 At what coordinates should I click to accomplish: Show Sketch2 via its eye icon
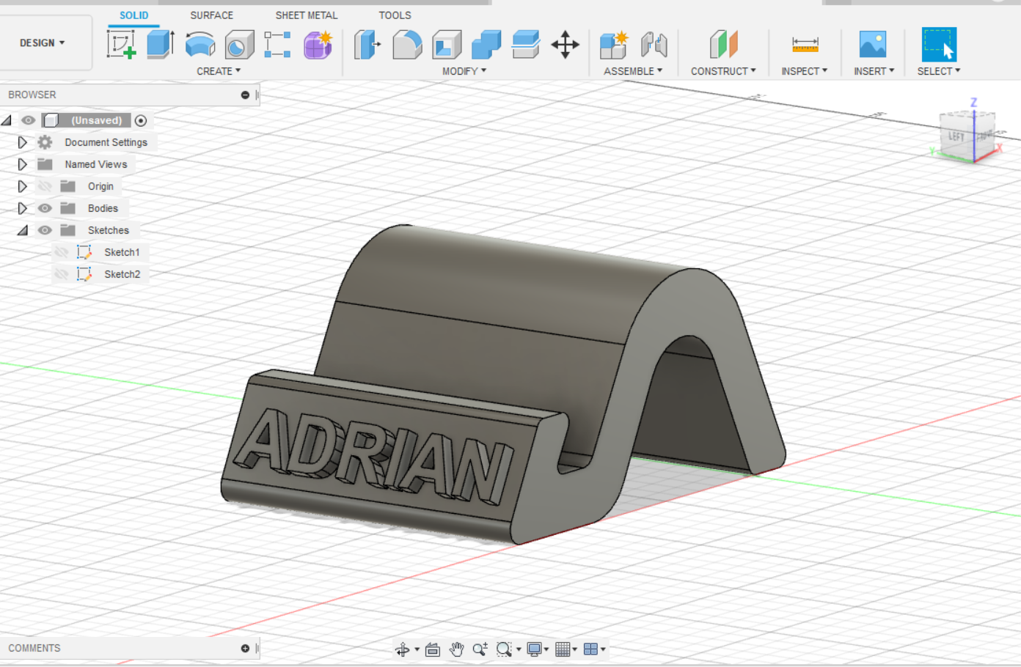tap(62, 274)
